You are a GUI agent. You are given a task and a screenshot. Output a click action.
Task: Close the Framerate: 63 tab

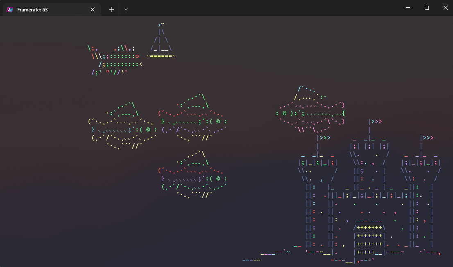[93, 9]
